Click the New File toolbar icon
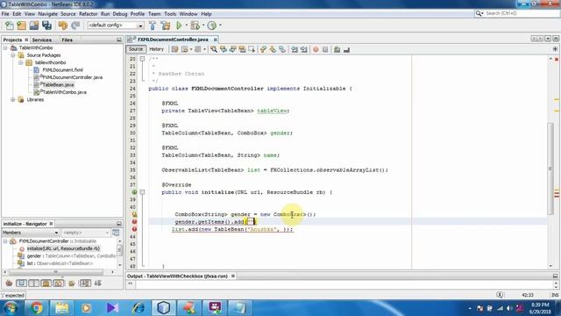This screenshot has height=316, width=561. pyautogui.click(x=10, y=25)
